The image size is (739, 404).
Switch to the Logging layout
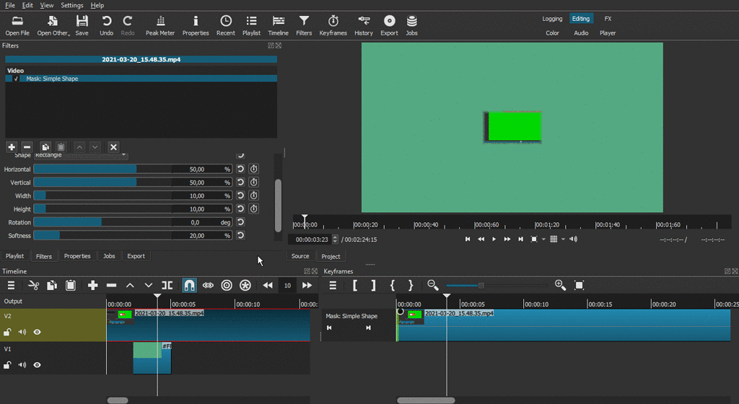[x=552, y=19]
